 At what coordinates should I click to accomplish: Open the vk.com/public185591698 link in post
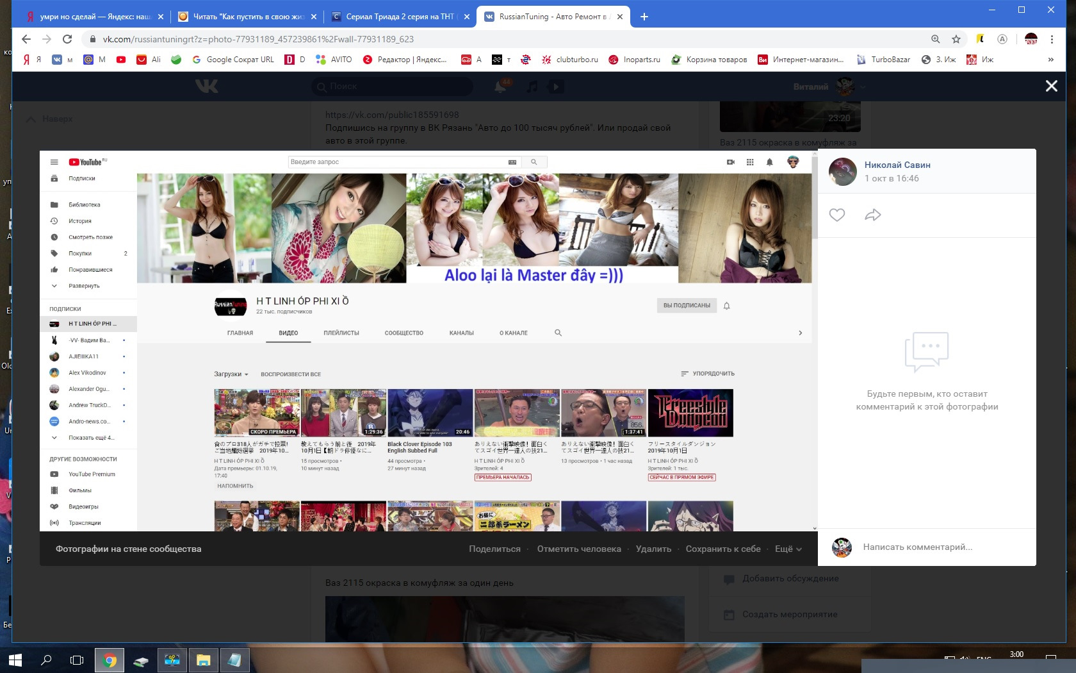[392, 115]
